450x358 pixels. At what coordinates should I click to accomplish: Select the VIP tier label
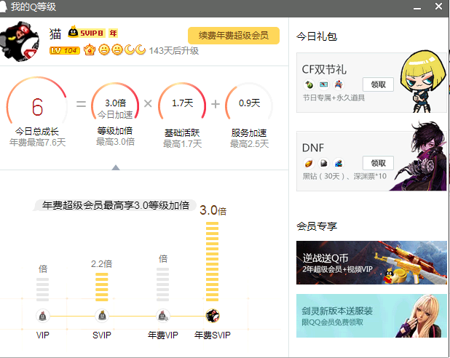click(x=43, y=335)
